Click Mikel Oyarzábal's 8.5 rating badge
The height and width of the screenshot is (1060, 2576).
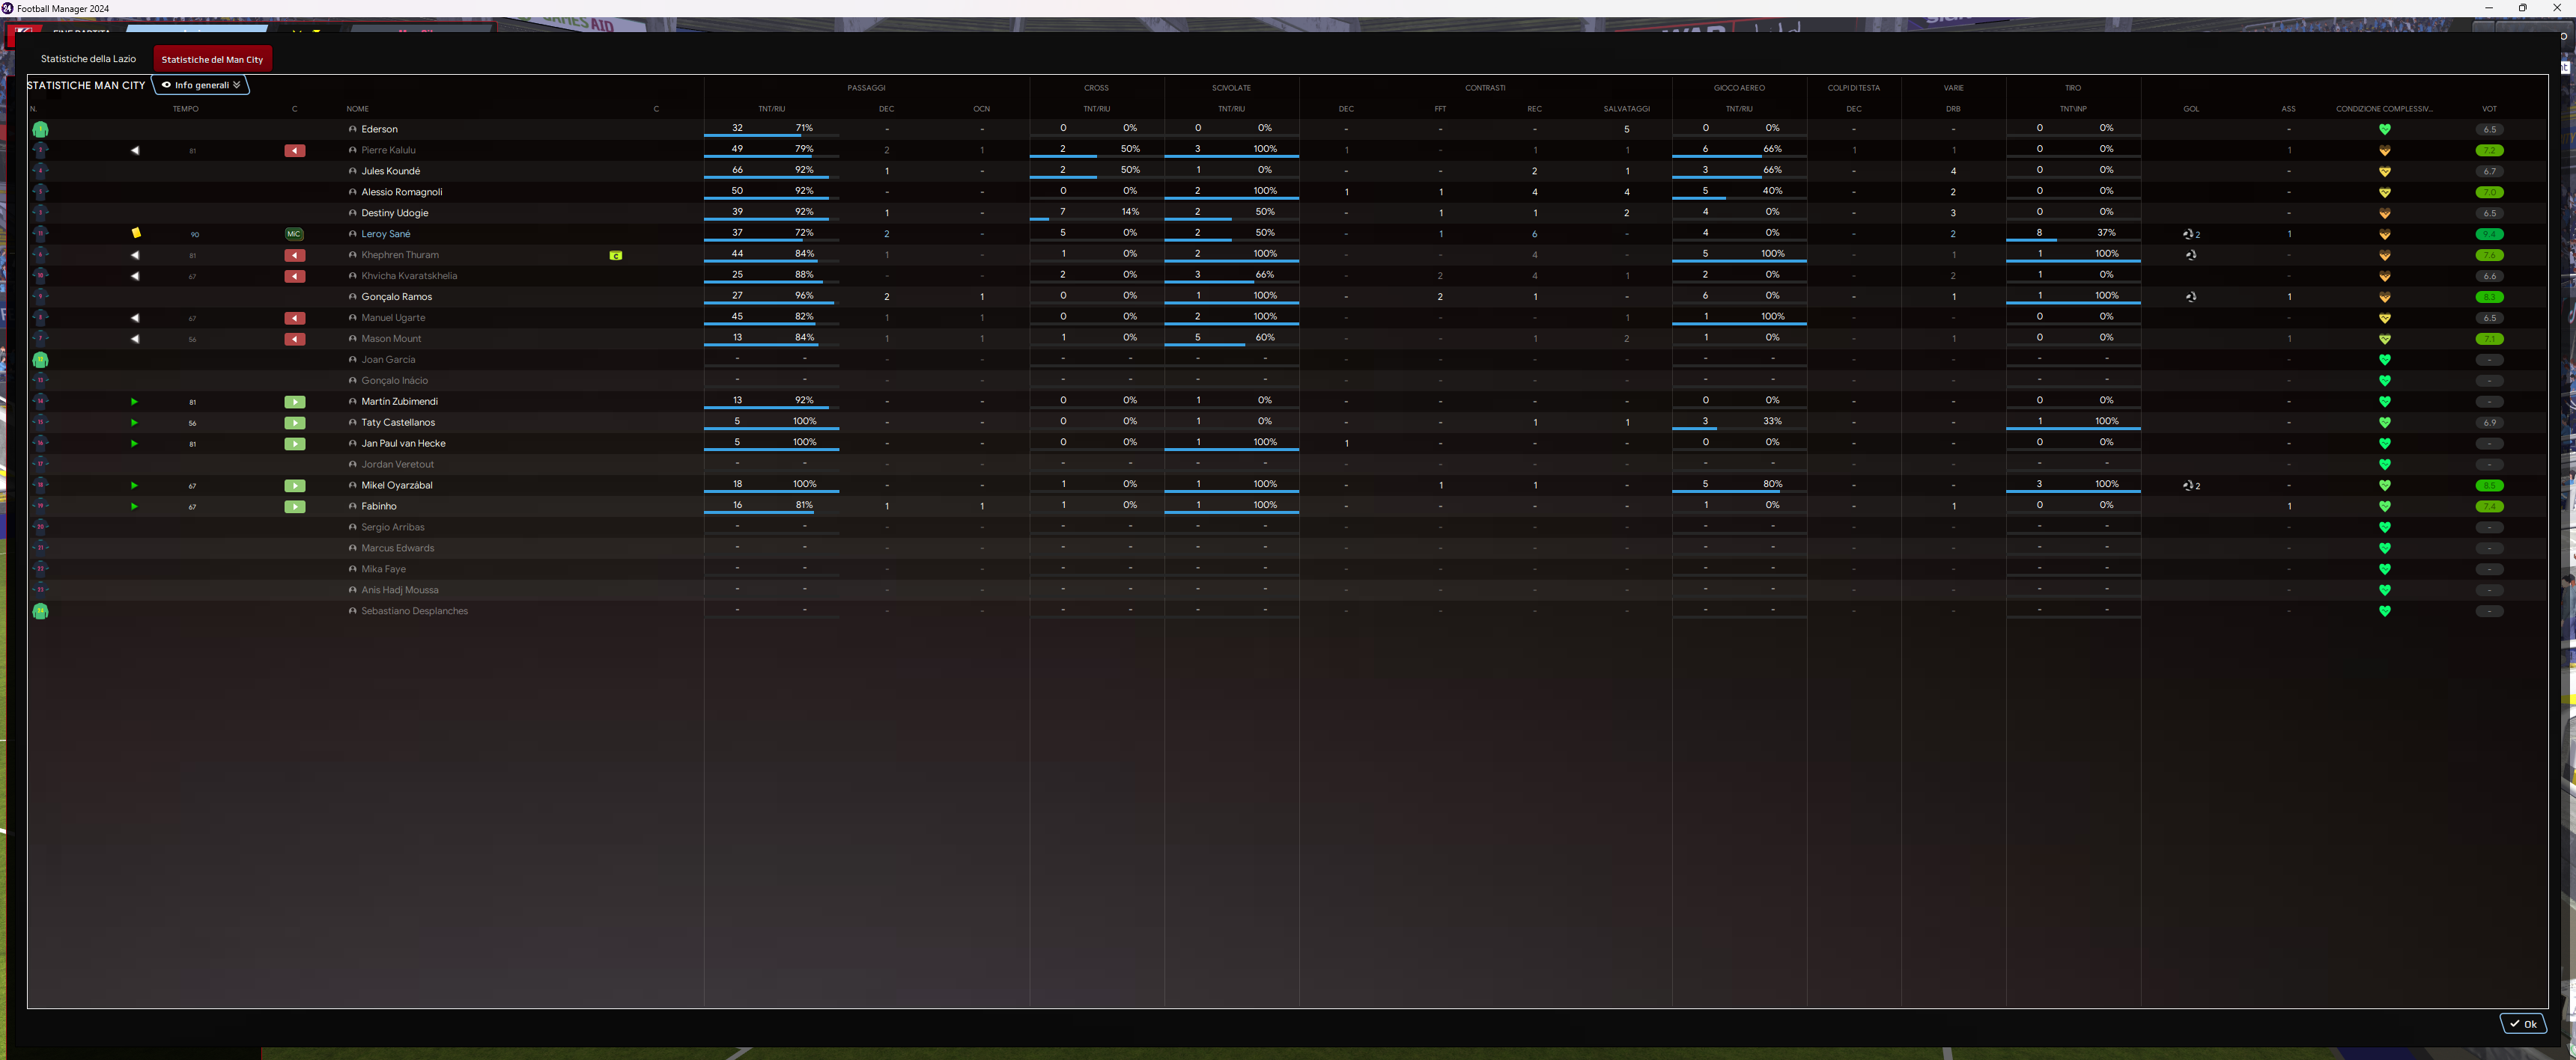coord(2490,486)
